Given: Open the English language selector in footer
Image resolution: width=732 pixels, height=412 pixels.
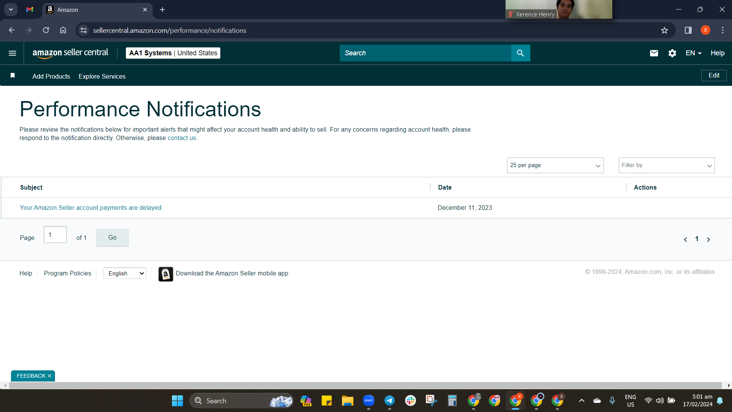Looking at the screenshot, I should [125, 273].
